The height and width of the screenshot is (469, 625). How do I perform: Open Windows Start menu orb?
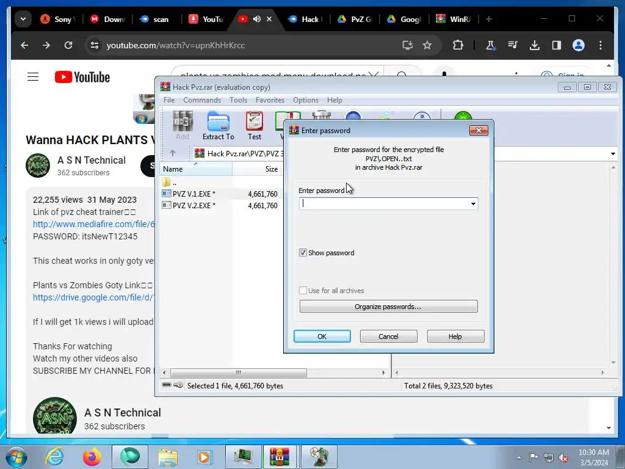[16, 457]
